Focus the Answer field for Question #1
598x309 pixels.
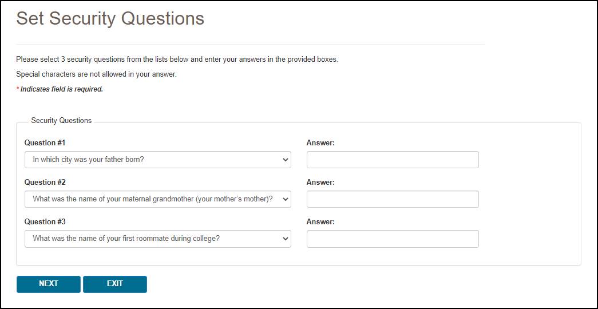pyautogui.click(x=393, y=160)
